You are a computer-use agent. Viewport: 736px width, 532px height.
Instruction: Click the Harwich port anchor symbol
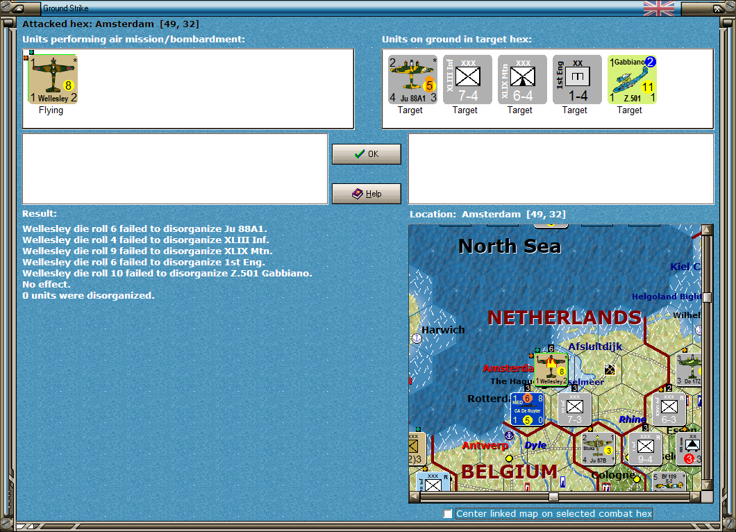click(417, 338)
